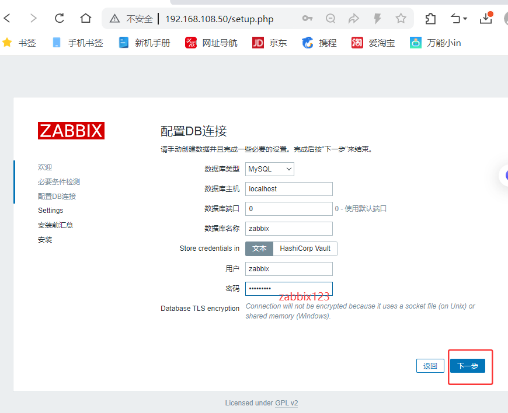Viewport: 508px width, 413px height.
Task: Click the Database TLS encryption label
Action: [x=200, y=309]
